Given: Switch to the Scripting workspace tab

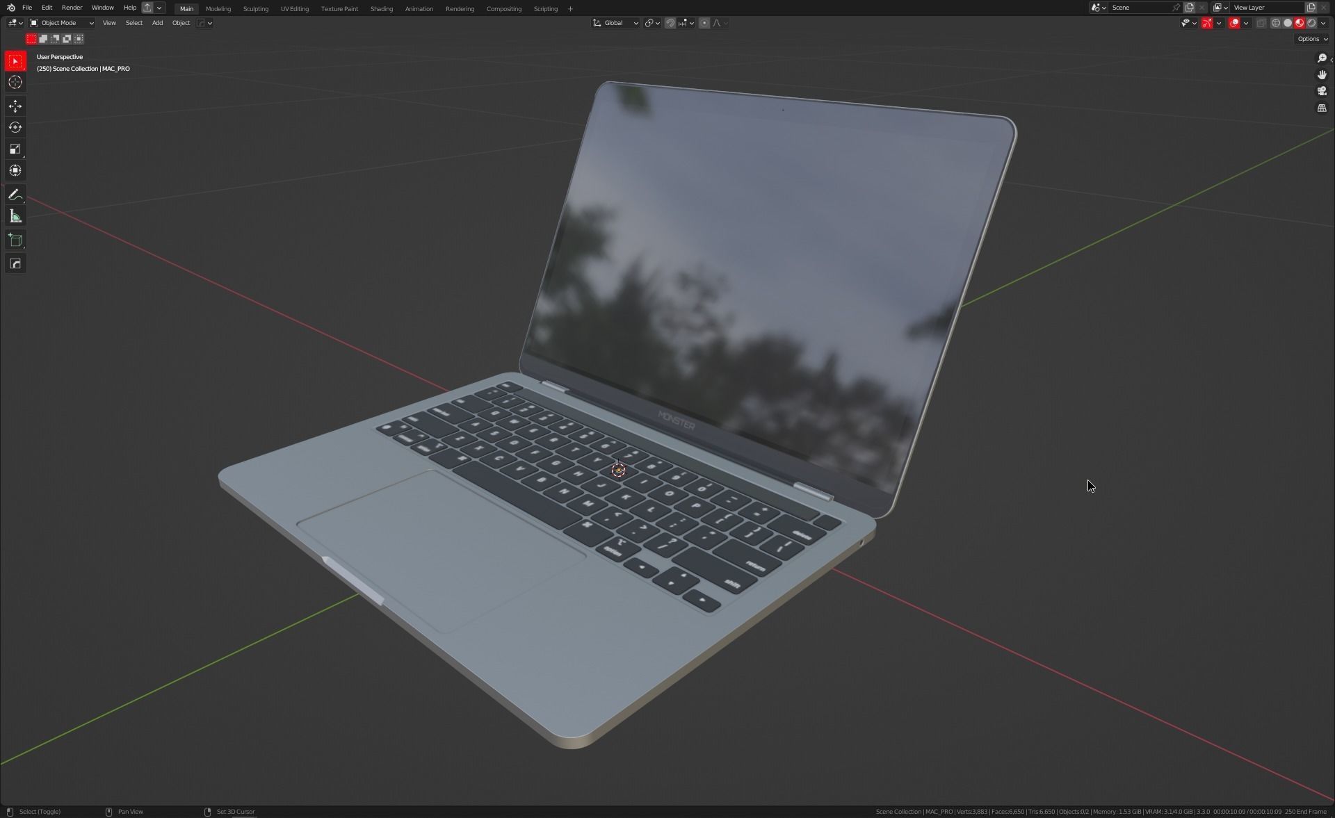Looking at the screenshot, I should pos(545,9).
